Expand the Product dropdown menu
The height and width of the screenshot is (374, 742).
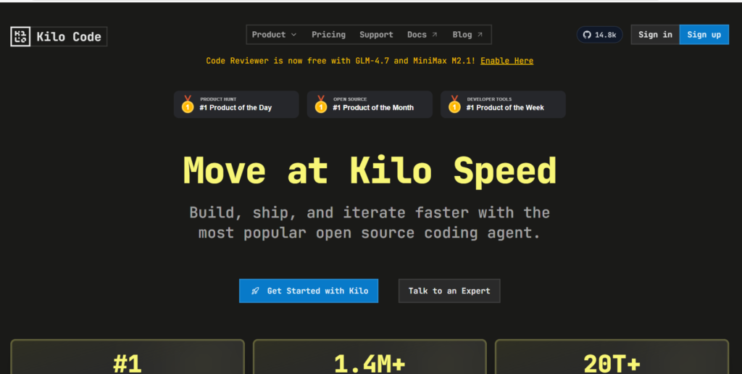(x=274, y=35)
